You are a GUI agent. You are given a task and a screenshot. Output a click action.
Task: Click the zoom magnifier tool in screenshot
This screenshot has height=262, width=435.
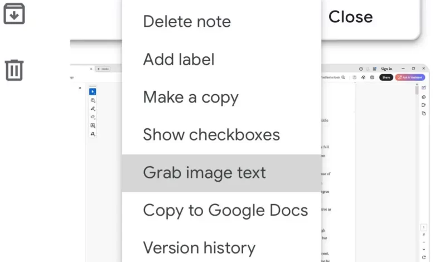click(93, 100)
